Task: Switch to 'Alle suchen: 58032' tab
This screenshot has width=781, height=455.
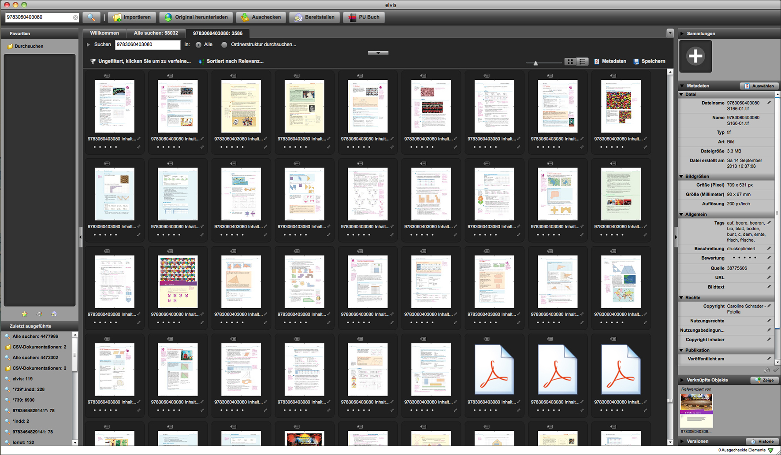Action: [x=156, y=33]
